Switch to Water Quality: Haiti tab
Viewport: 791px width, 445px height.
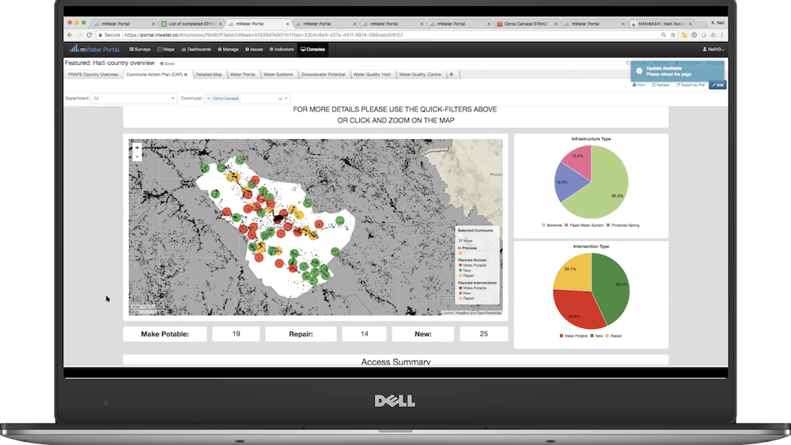tap(372, 74)
